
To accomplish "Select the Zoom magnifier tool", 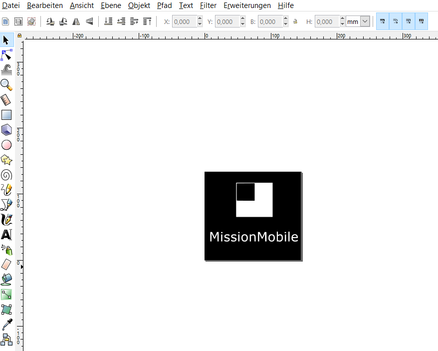I will tap(6, 85).
